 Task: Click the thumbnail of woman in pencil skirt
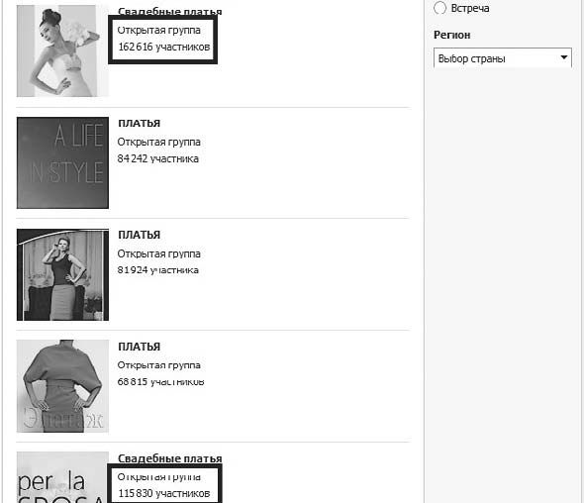coord(62,274)
